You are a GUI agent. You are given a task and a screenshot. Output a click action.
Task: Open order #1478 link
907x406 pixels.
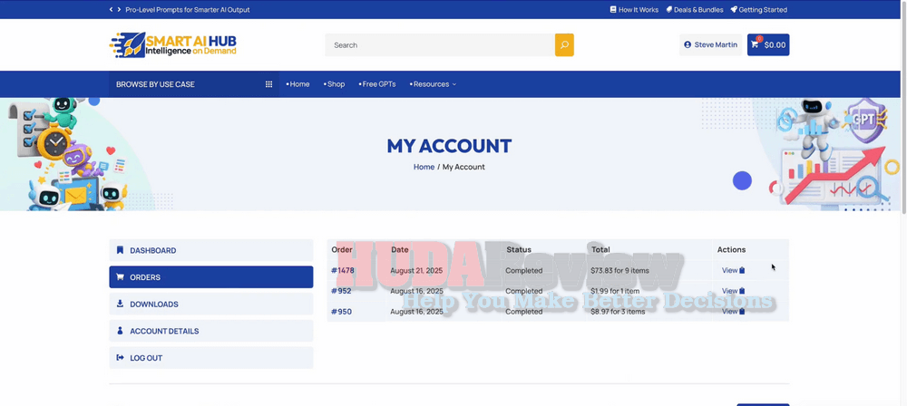pyautogui.click(x=343, y=271)
